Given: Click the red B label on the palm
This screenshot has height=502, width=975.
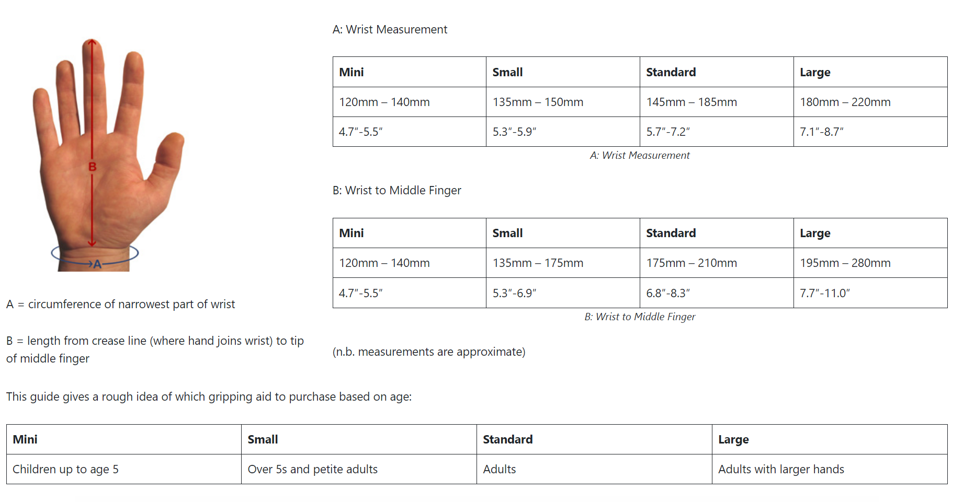Looking at the screenshot, I should [93, 167].
